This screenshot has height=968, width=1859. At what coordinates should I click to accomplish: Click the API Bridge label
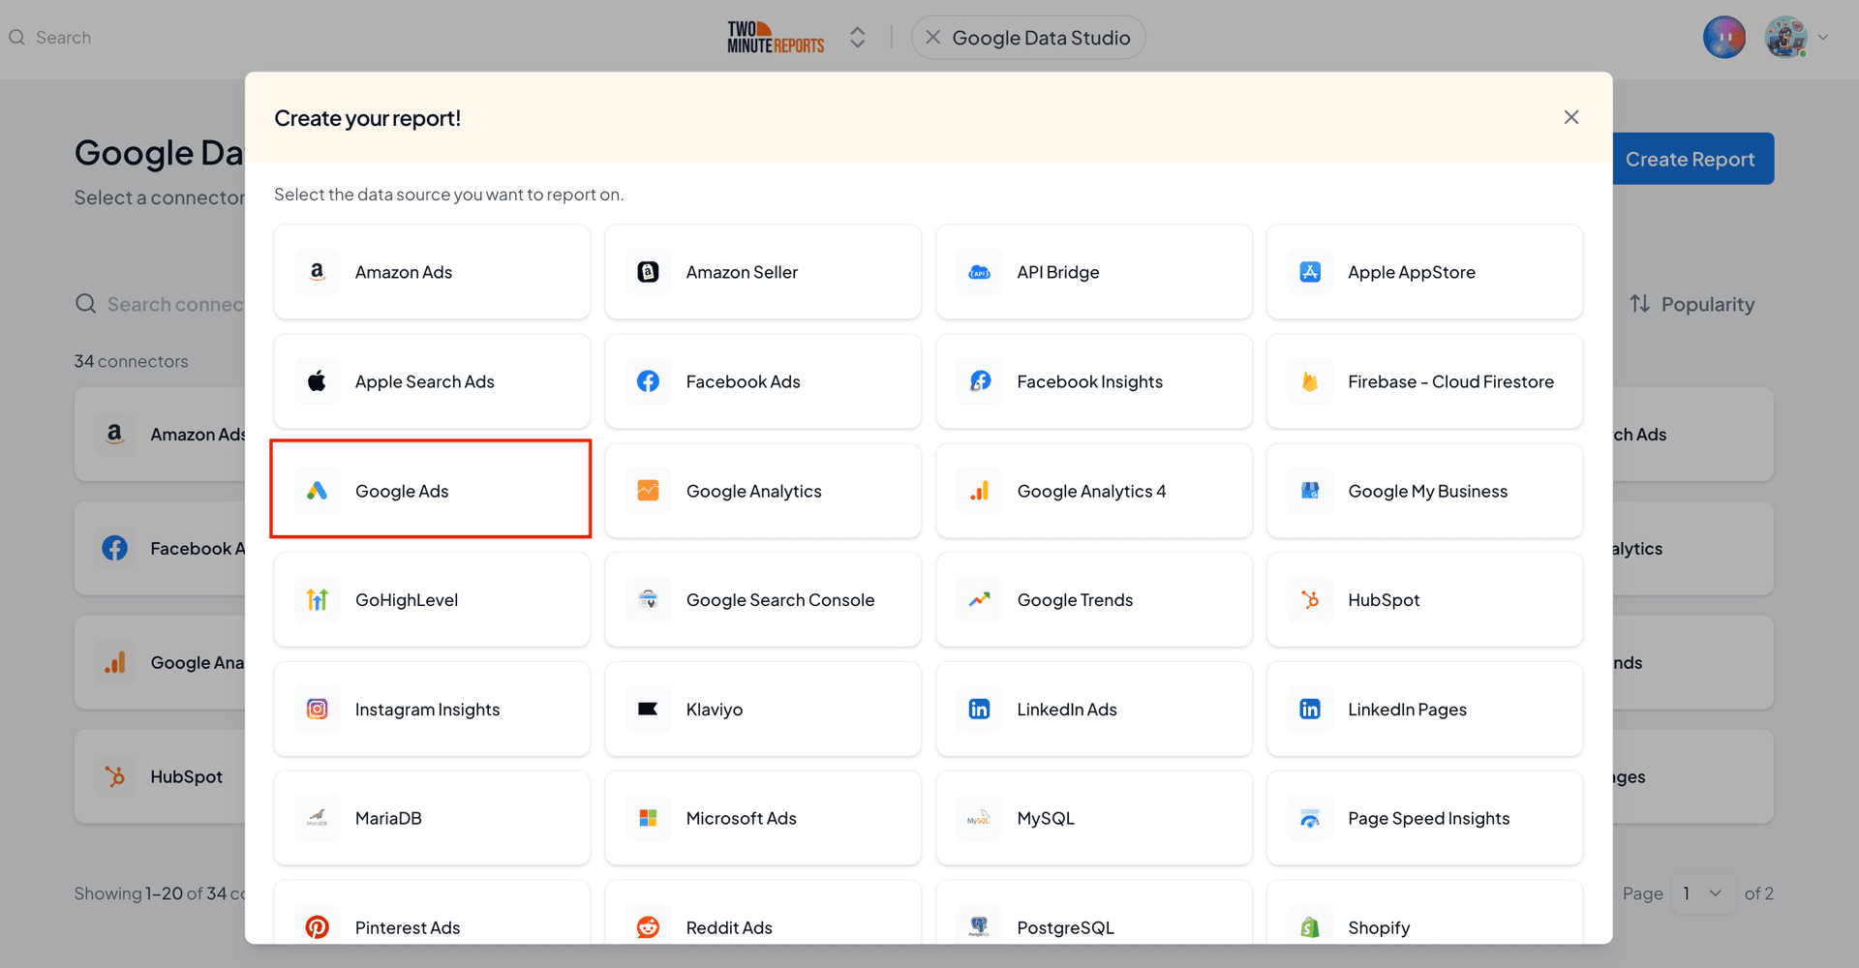pos(1058,272)
